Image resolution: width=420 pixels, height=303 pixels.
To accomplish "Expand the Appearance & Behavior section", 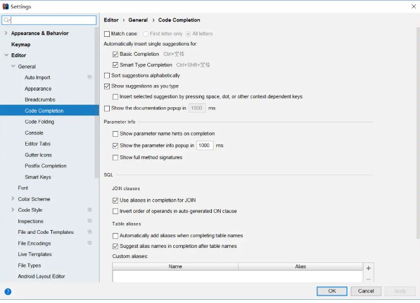I will pos(6,33).
